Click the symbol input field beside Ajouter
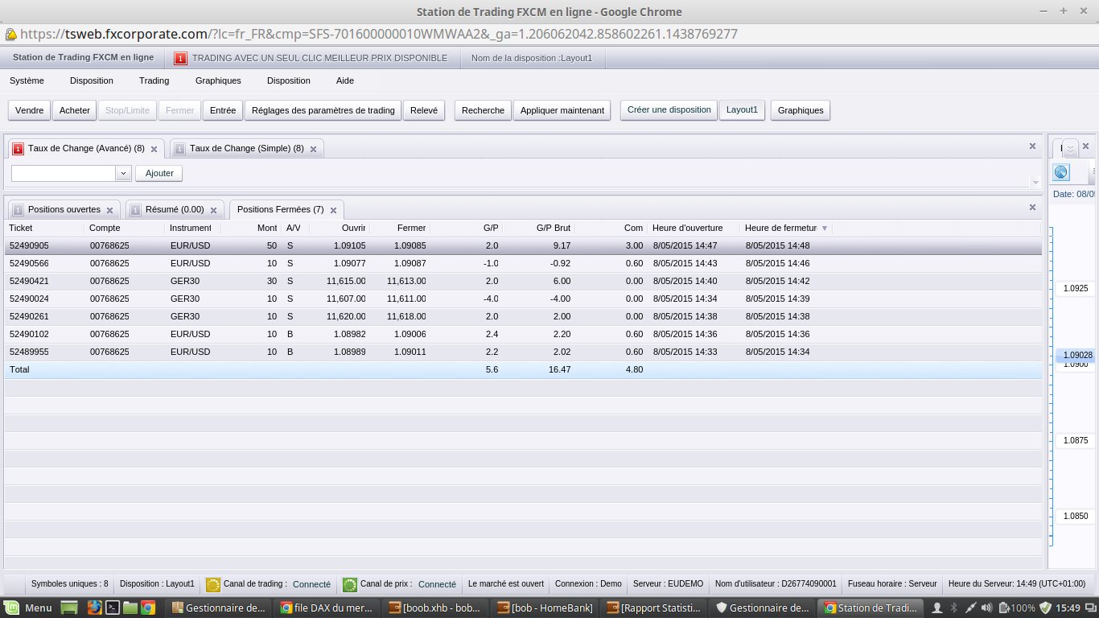Screen dimensions: 1099x618 [x=64, y=173]
